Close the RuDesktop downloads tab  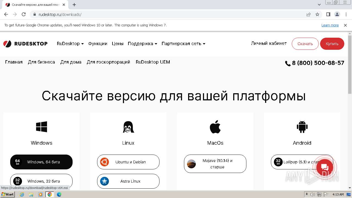click(x=64, y=5)
